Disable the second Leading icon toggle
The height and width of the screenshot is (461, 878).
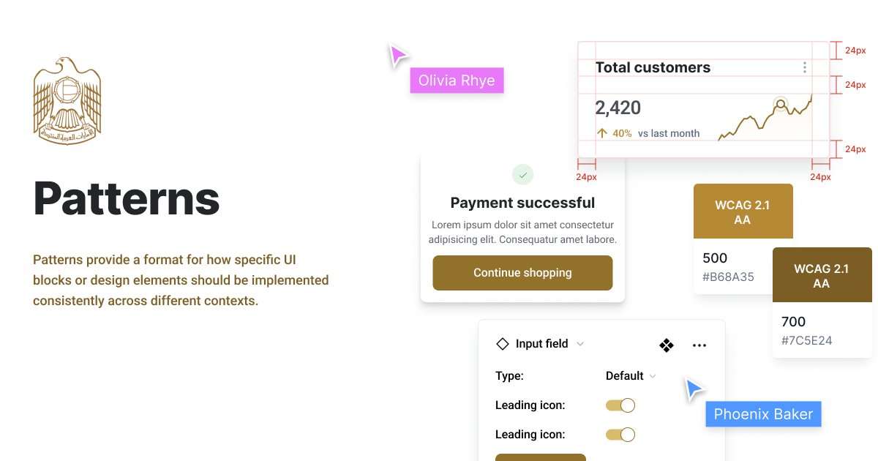pos(620,434)
